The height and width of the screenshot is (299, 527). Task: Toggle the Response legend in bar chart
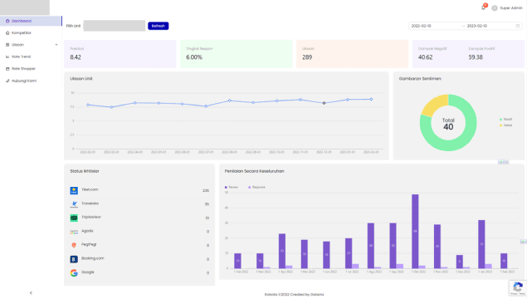(256, 188)
